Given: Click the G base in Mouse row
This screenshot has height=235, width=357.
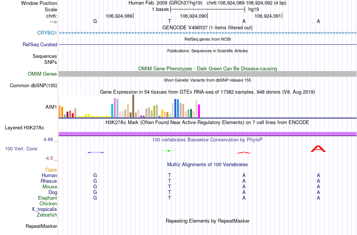Looking at the screenshot, I should 95,187.
